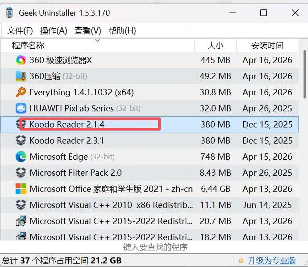308x267 pixels.
Task: Click the Visual C++ 2015-2022 20.7 MB icon
Action: 21,221
